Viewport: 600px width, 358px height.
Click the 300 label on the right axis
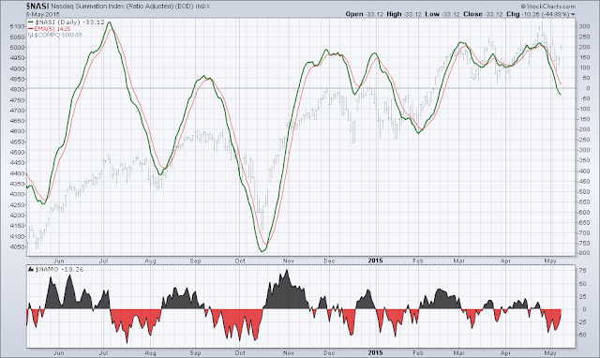584,26
